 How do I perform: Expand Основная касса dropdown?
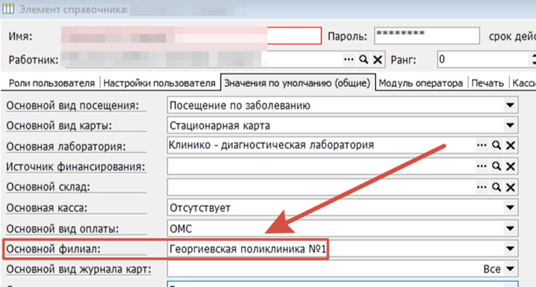pos(510,208)
